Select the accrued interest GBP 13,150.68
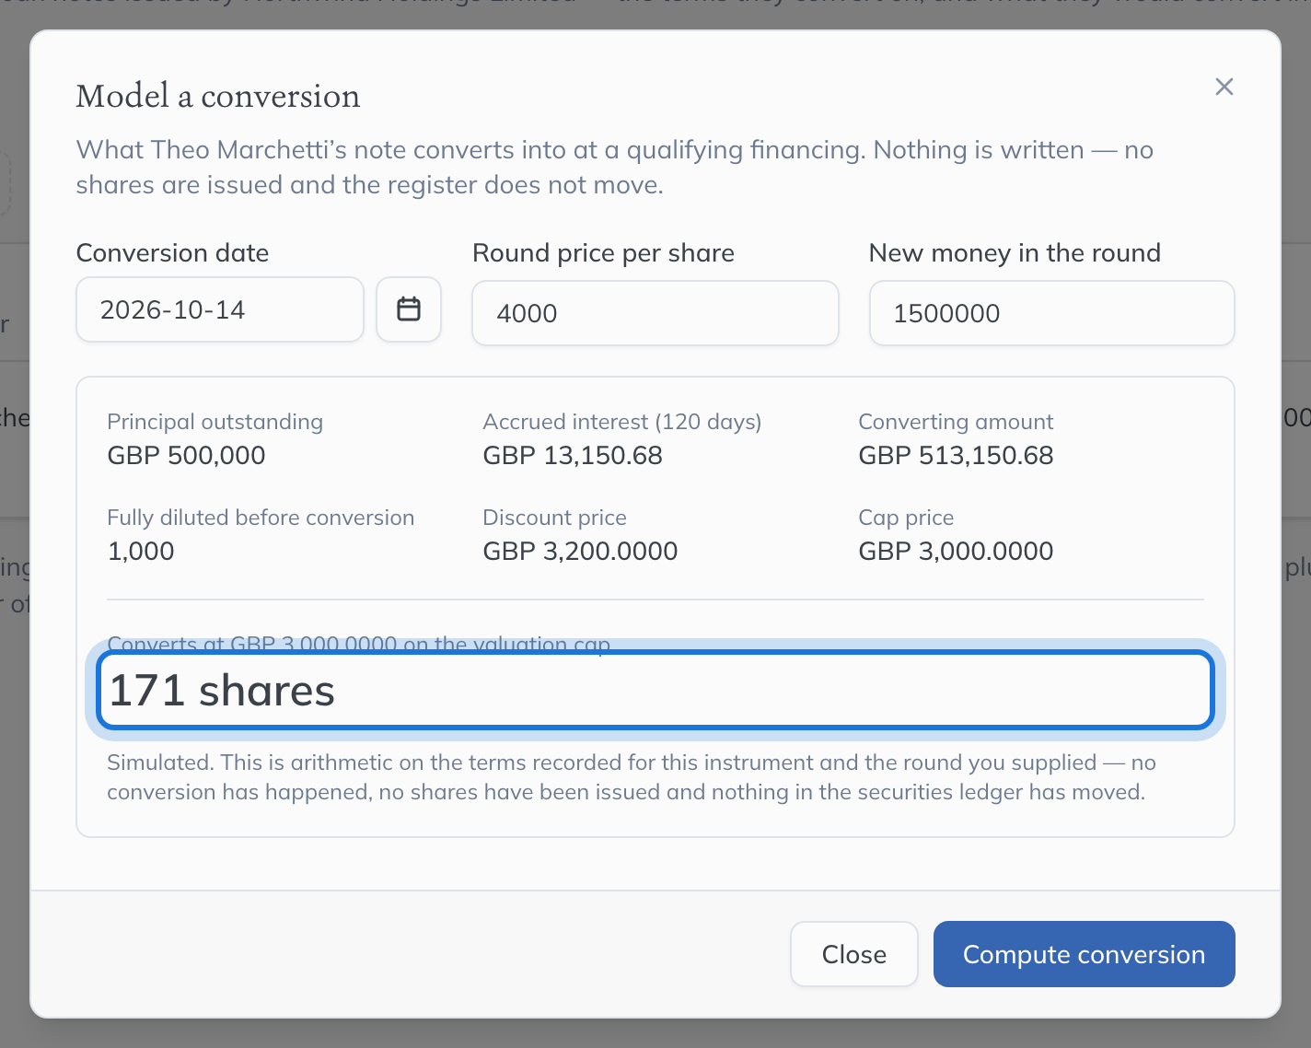 pos(573,455)
